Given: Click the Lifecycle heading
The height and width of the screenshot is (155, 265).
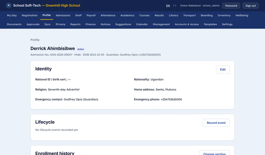Looking at the screenshot, I should point(45,122).
